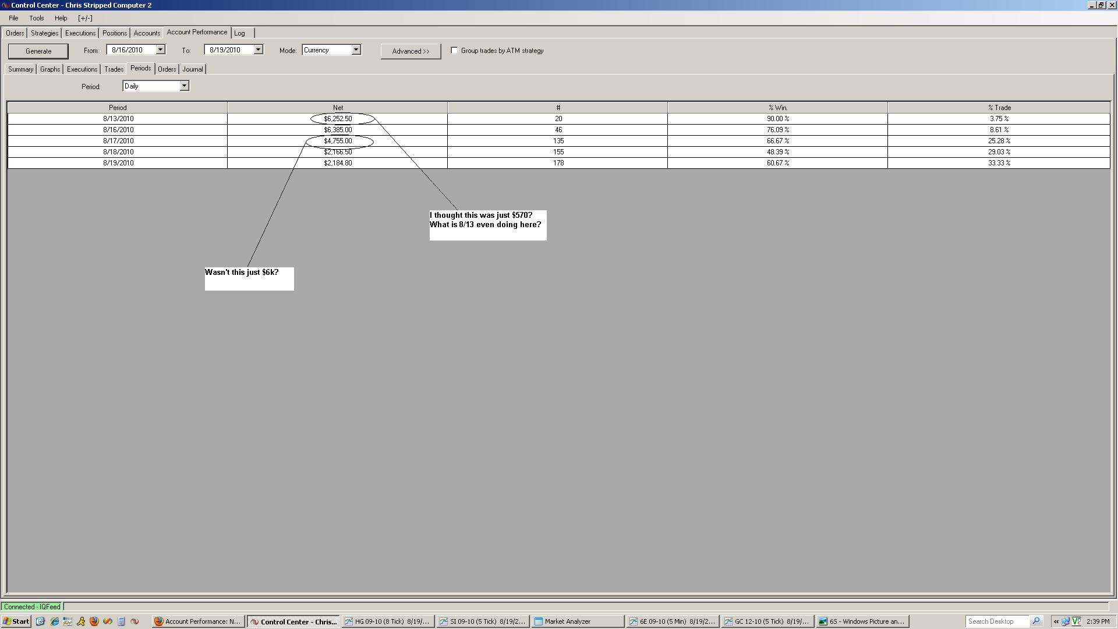The image size is (1118, 629).
Task: Expand hidden system tray icons
Action: tap(1056, 621)
